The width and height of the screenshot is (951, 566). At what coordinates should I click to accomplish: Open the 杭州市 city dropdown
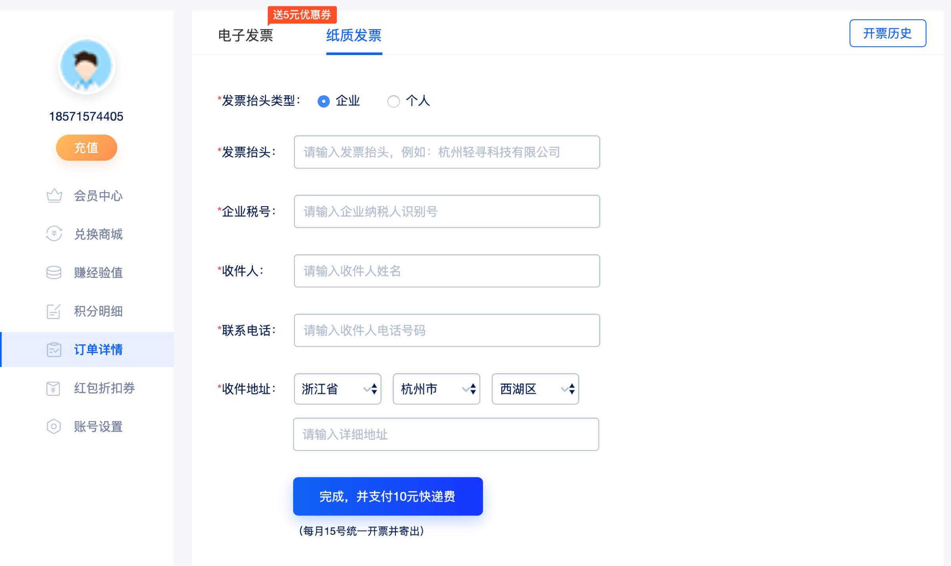pos(436,389)
